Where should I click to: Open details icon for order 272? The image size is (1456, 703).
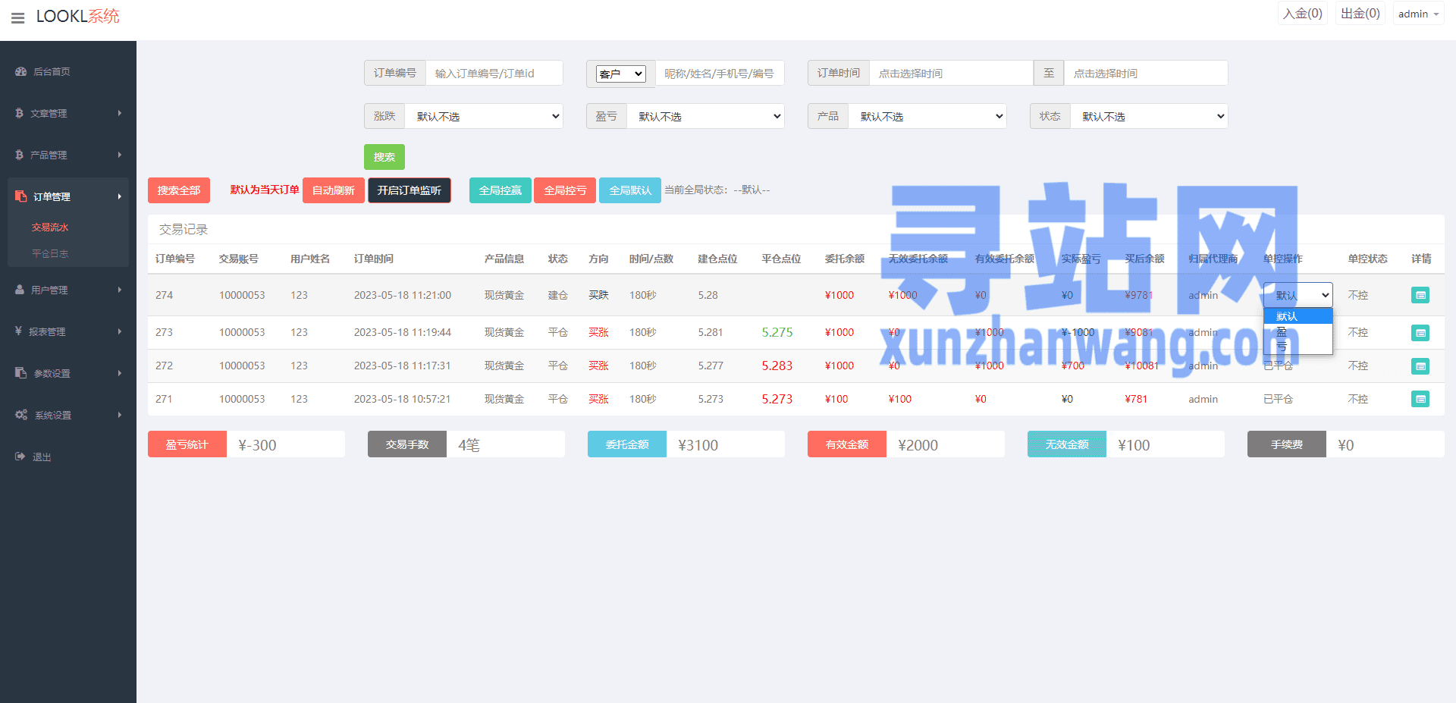tap(1420, 366)
